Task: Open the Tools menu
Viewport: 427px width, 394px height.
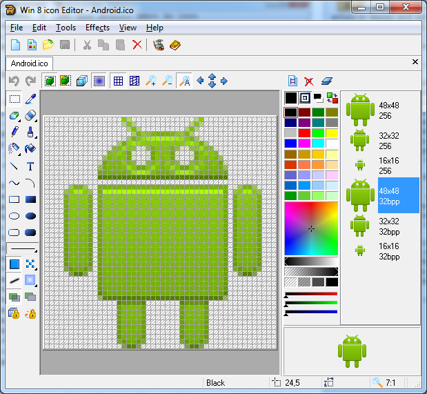Action: coord(66,28)
